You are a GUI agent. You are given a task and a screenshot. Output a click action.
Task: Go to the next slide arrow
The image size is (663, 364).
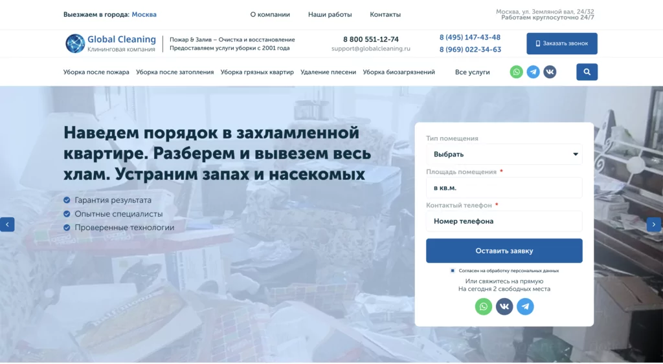pyautogui.click(x=654, y=224)
